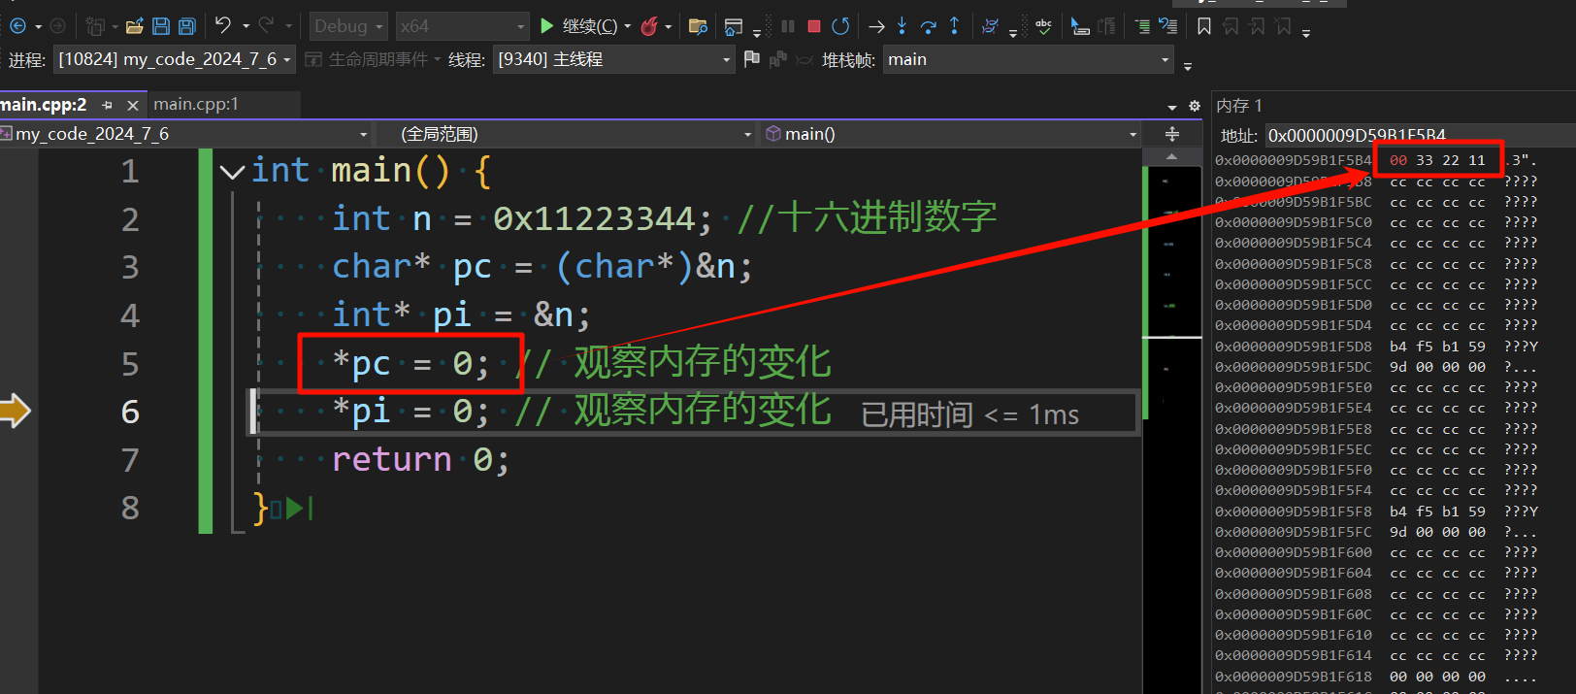This screenshot has height=694, width=1576.
Task: Toggle pin on the main.cpp:2 tab
Action: pyautogui.click(x=108, y=105)
